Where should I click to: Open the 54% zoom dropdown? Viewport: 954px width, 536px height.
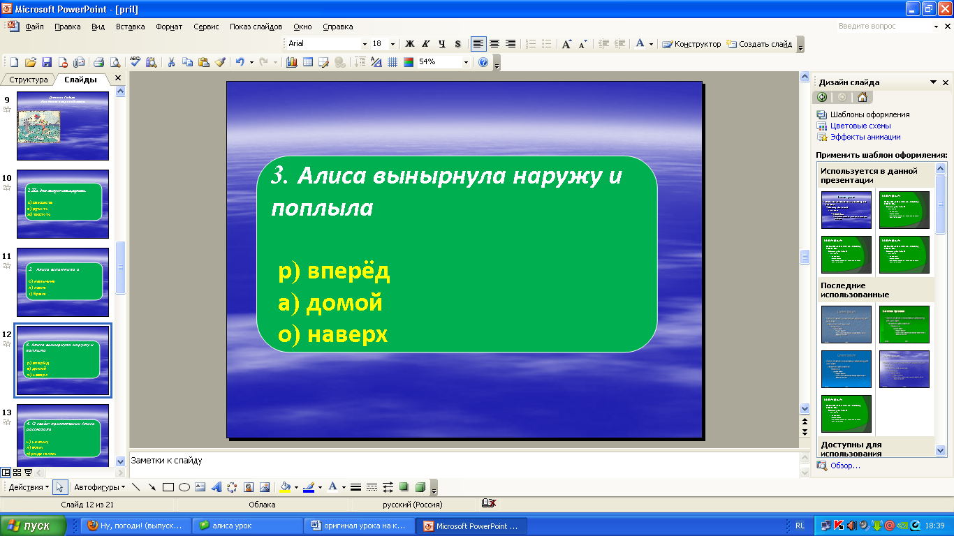[x=466, y=62]
